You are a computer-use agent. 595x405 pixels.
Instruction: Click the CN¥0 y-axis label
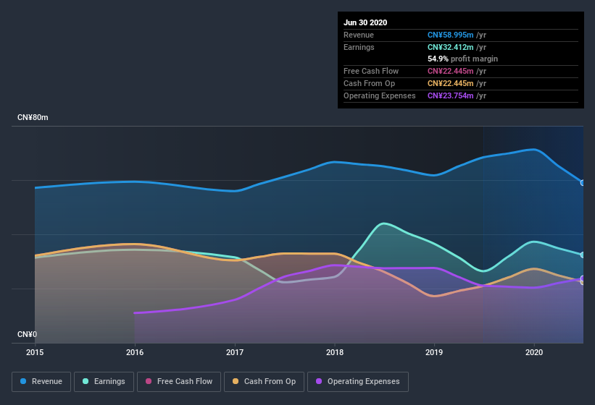[x=27, y=335]
